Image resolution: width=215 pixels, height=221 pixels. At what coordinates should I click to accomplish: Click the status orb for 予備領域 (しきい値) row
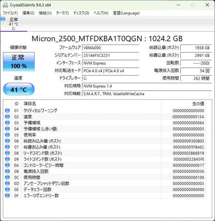pyautogui.click(x=7, y=129)
